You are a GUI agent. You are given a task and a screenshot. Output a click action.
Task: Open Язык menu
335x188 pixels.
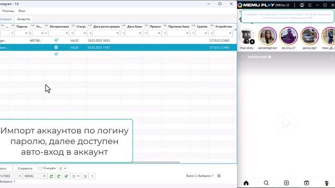point(21,10)
